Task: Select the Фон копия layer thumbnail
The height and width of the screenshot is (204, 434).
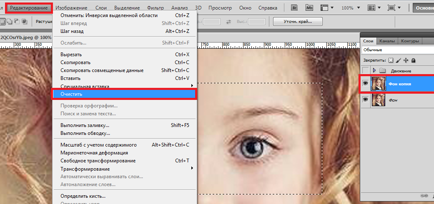Action: tap(379, 84)
